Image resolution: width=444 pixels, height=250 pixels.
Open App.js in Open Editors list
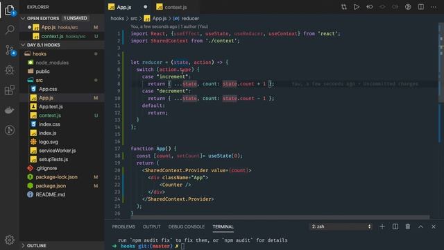[x=62, y=27]
